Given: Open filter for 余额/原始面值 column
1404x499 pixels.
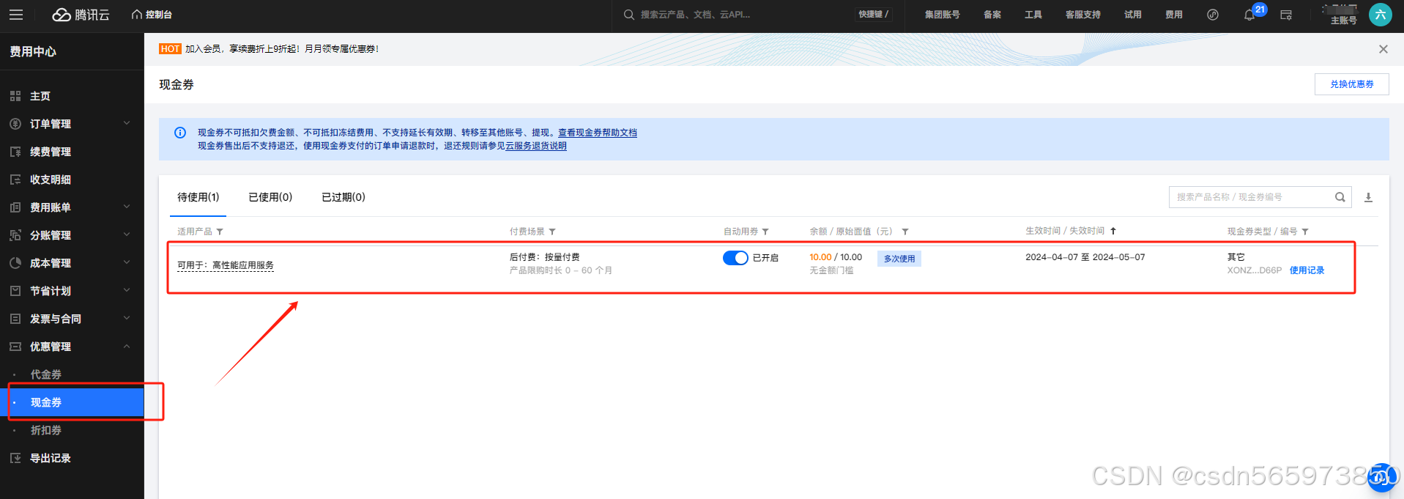Looking at the screenshot, I should (x=905, y=232).
